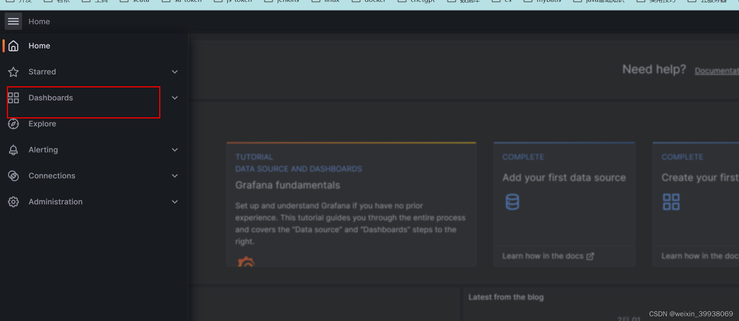The height and width of the screenshot is (321, 739).
Task: Open the Explore menu item
Action: [x=42, y=124]
